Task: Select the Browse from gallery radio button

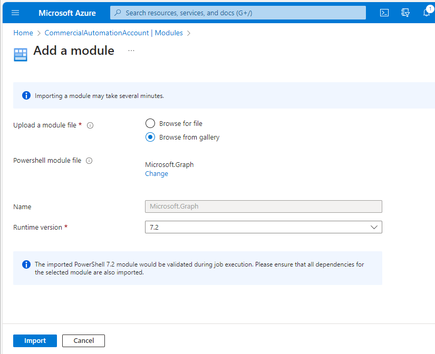Action: pos(150,137)
